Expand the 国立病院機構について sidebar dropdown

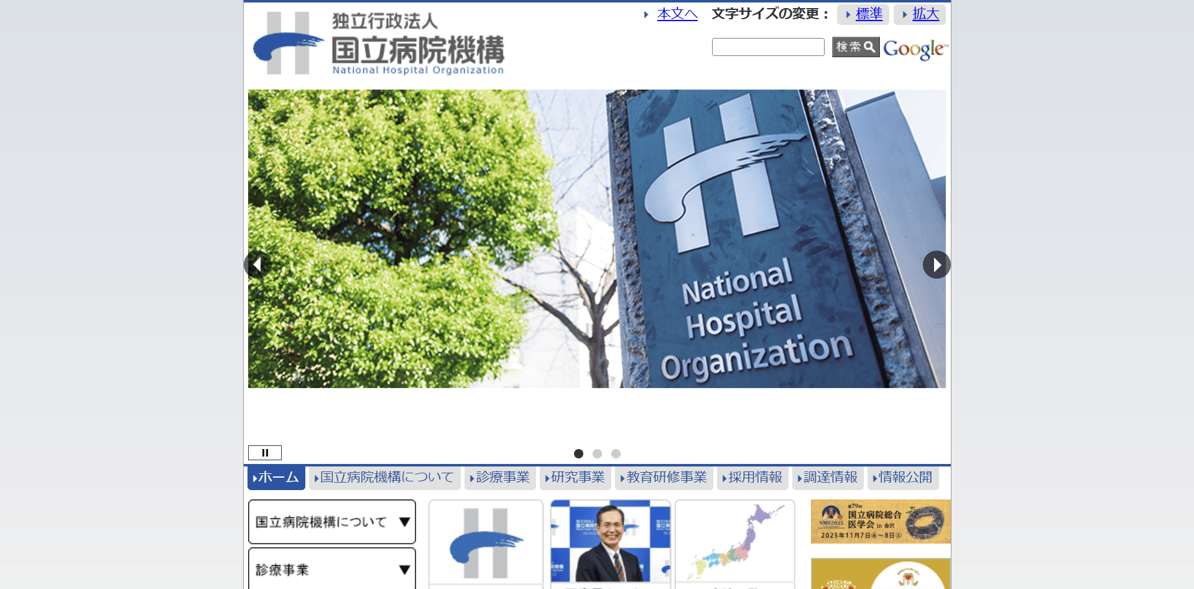coord(331,522)
